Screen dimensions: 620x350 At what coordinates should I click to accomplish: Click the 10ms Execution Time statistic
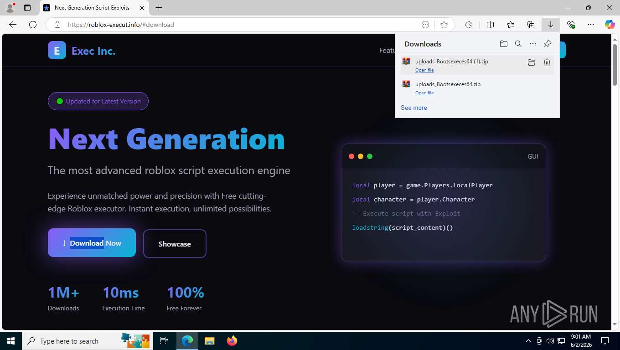[124, 299]
